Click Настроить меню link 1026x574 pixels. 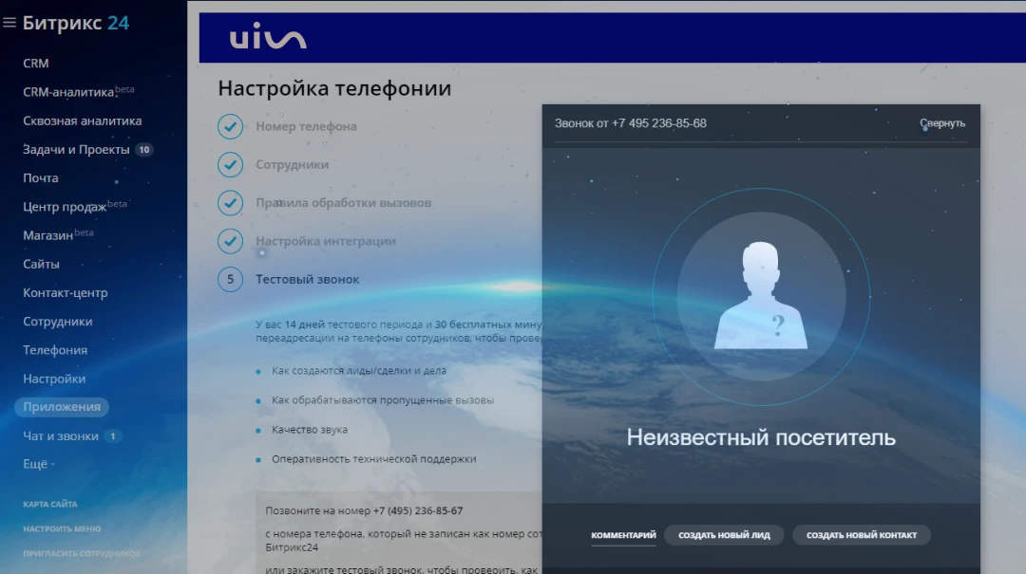click(62, 528)
